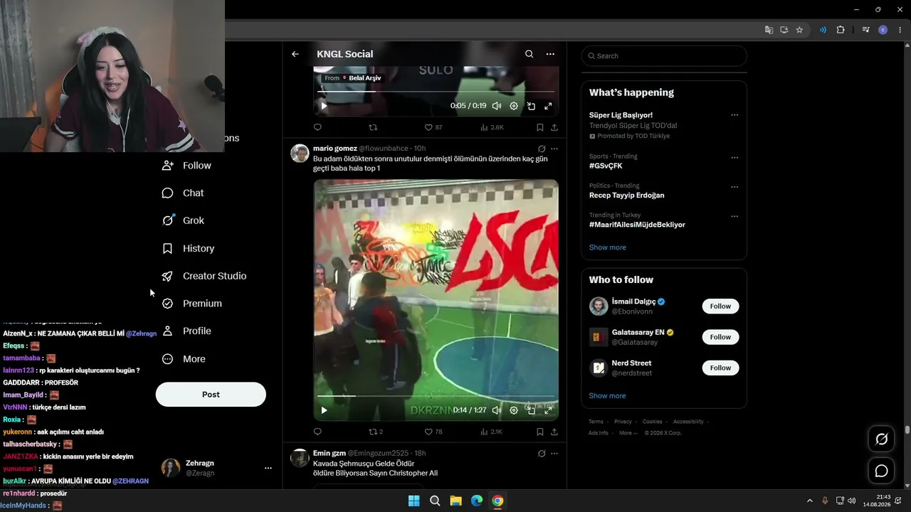
Task: Open options for Süper Lig Başlıyor trend
Action: [734, 115]
